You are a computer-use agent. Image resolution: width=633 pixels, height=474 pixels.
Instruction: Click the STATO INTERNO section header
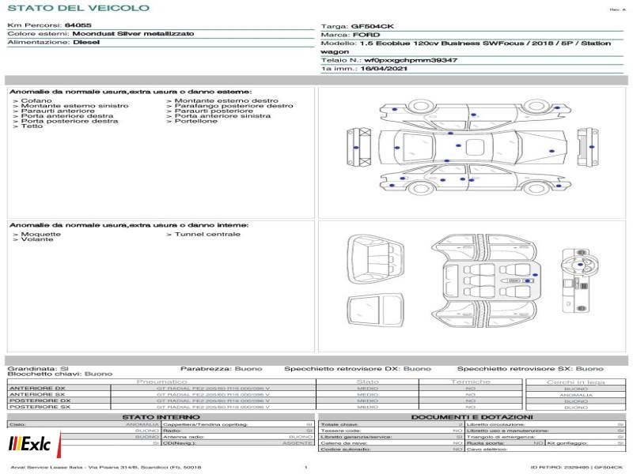tap(161, 417)
